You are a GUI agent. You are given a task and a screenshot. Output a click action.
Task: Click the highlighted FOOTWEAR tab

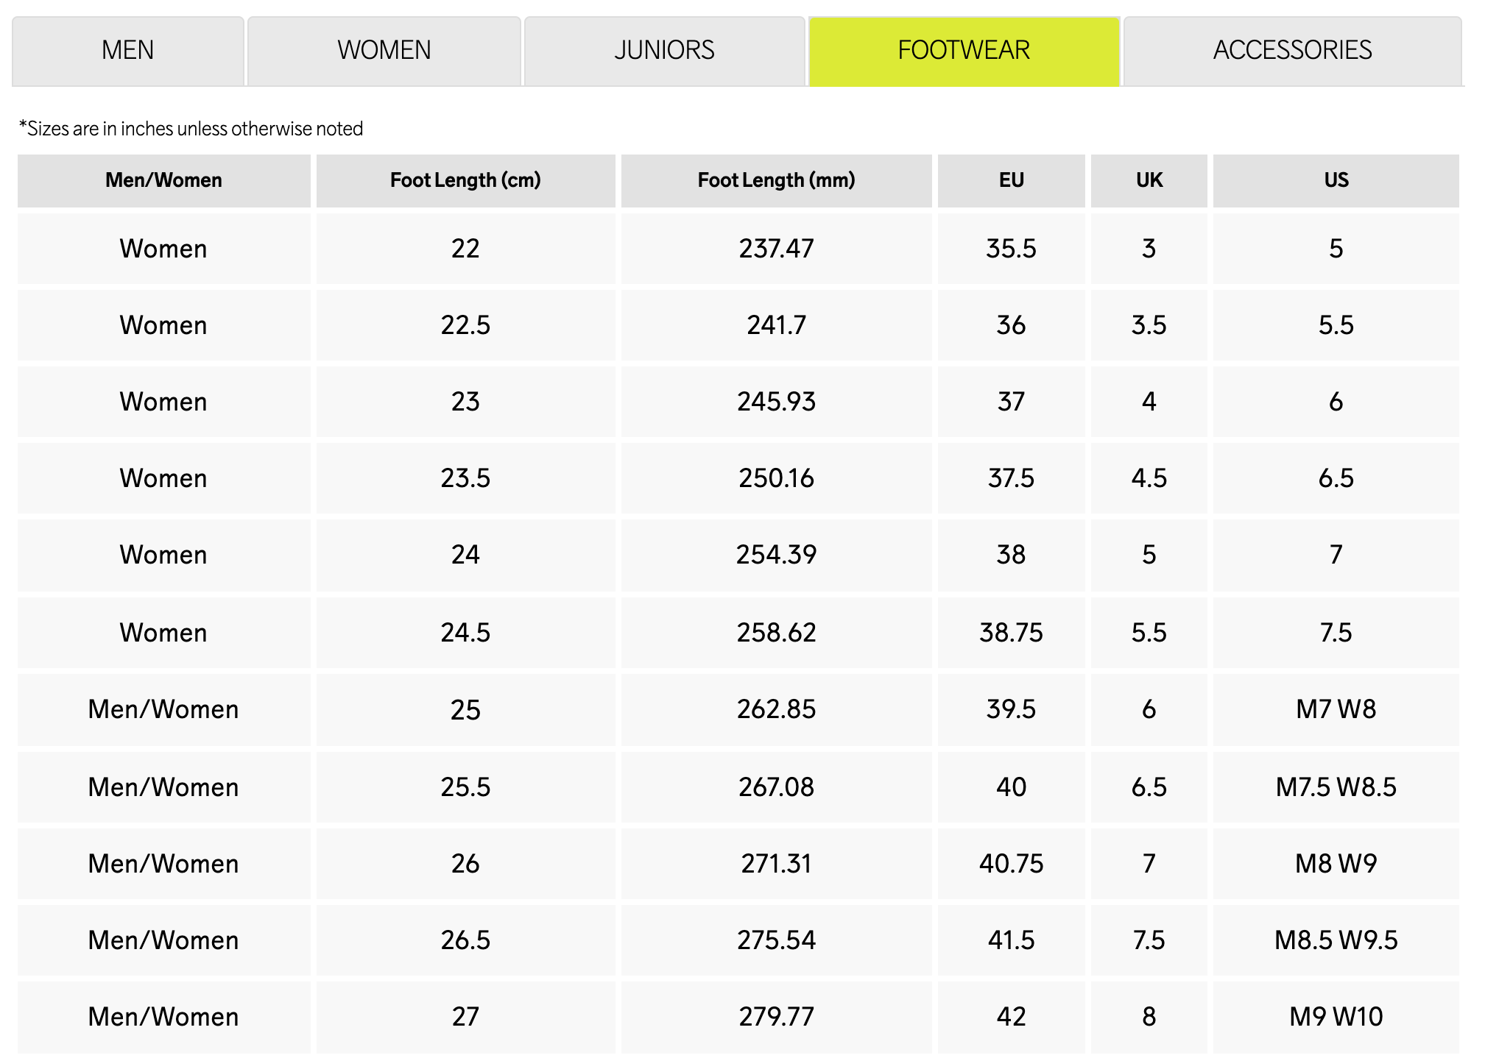click(x=963, y=50)
